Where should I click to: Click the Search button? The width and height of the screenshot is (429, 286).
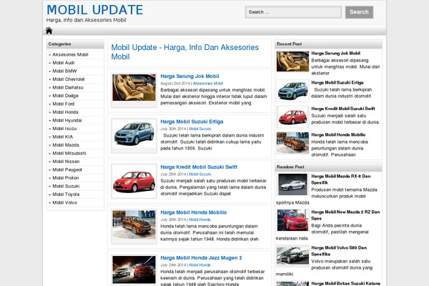[x=359, y=12]
